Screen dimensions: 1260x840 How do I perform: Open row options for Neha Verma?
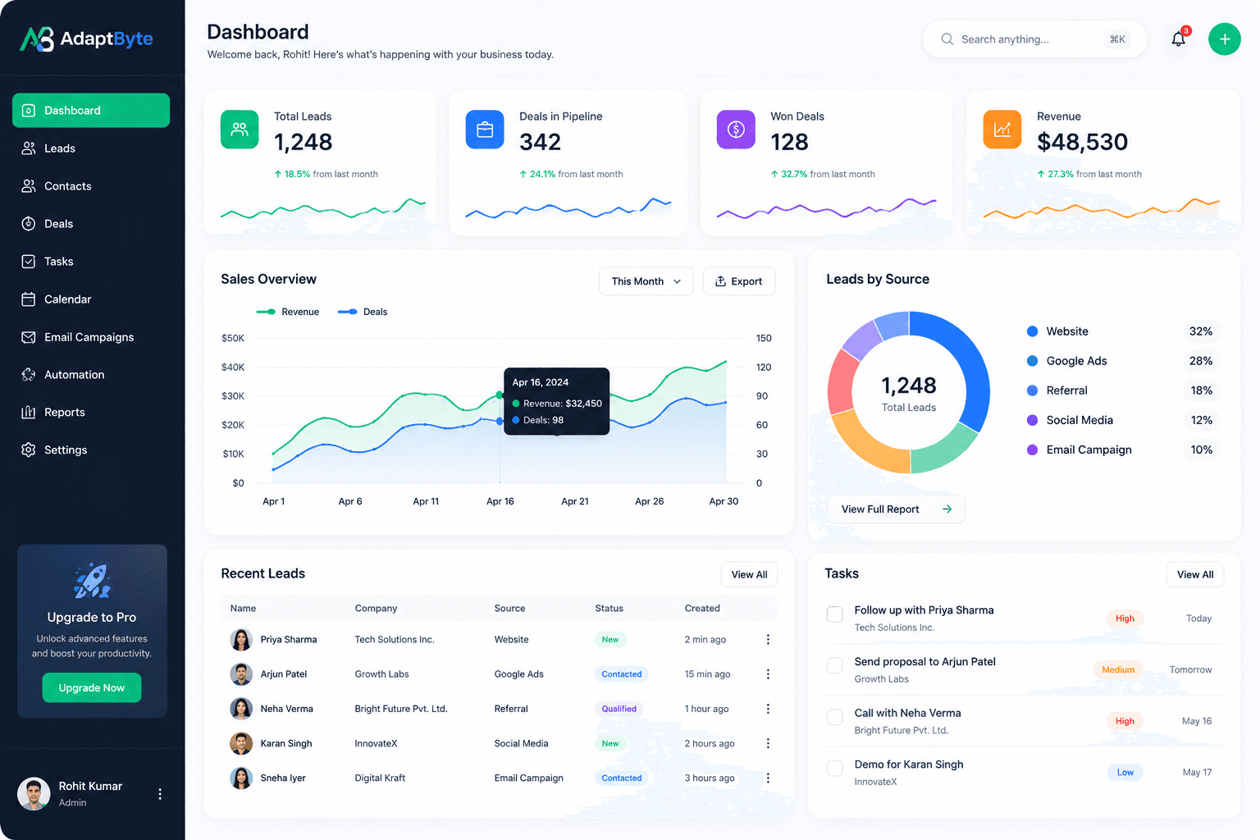pos(768,709)
